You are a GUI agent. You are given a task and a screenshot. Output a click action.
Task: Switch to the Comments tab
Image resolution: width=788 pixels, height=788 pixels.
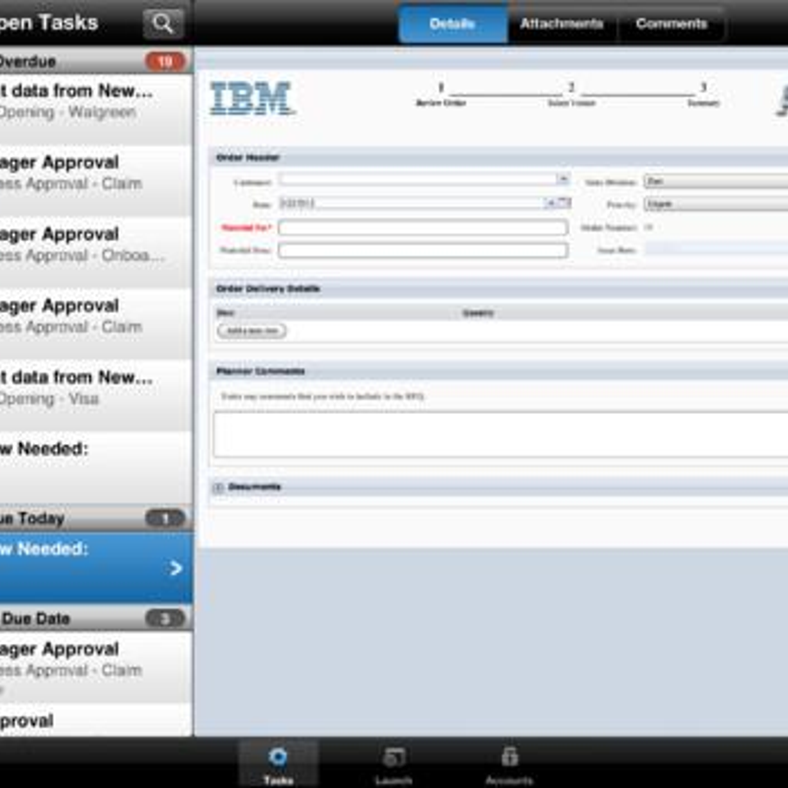point(671,24)
